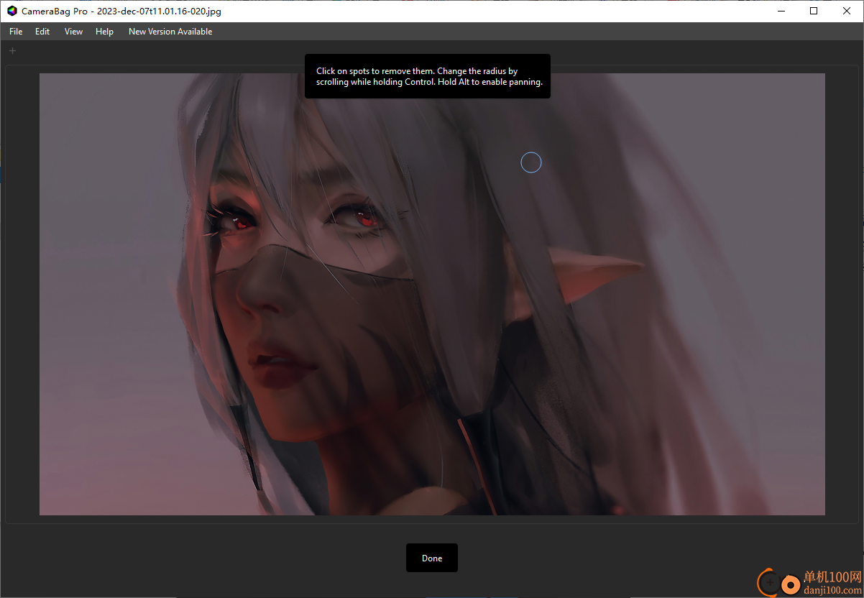Image resolution: width=864 pixels, height=598 pixels.
Task: Click the "Click on spots to remove them" hint text
Action: point(429,77)
